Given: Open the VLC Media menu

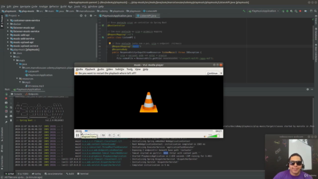Looking at the screenshot, I should click(79, 70).
